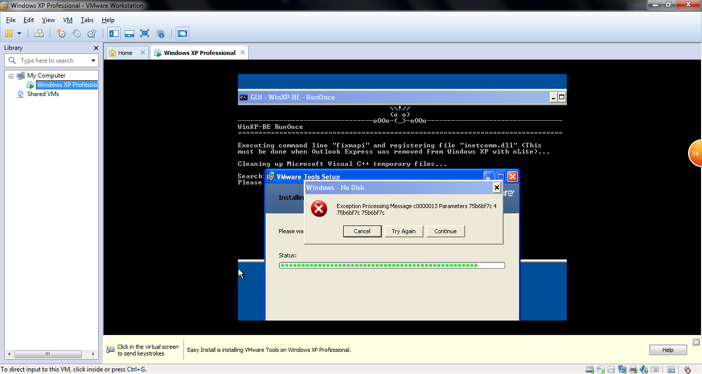Click Cancel in the No Disk dialog

pyautogui.click(x=362, y=231)
